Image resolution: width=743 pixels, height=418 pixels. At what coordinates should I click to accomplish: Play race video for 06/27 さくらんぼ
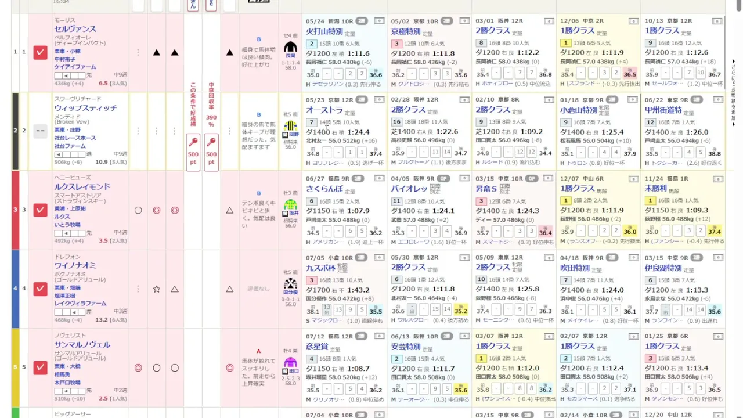[x=379, y=178]
